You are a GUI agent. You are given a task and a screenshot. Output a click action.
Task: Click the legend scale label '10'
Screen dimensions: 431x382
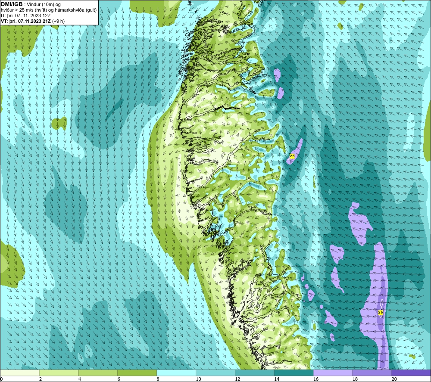(198, 379)
